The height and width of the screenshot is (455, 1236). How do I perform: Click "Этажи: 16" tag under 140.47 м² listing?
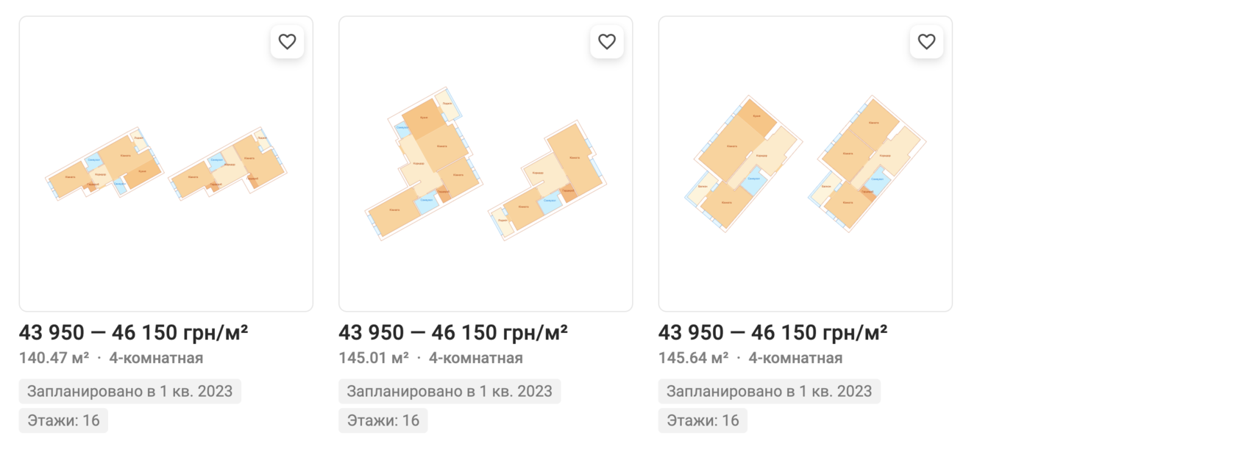63,420
